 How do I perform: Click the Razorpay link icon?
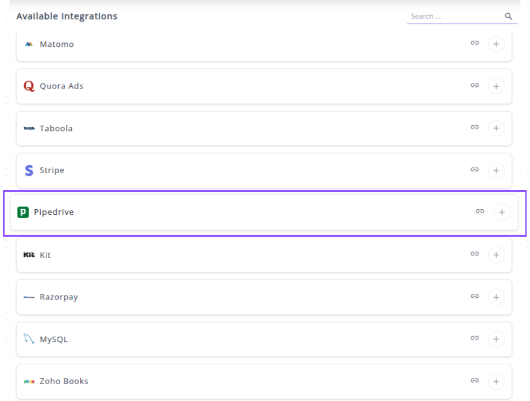(x=475, y=297)
